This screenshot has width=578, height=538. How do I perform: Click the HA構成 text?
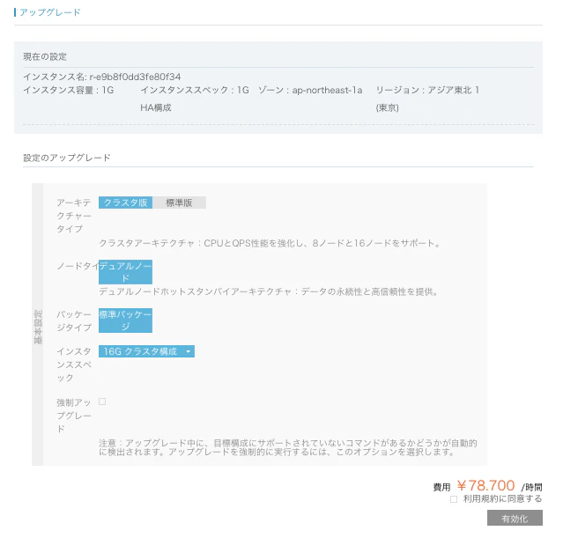pyautogui.click(x=156, y=107)
